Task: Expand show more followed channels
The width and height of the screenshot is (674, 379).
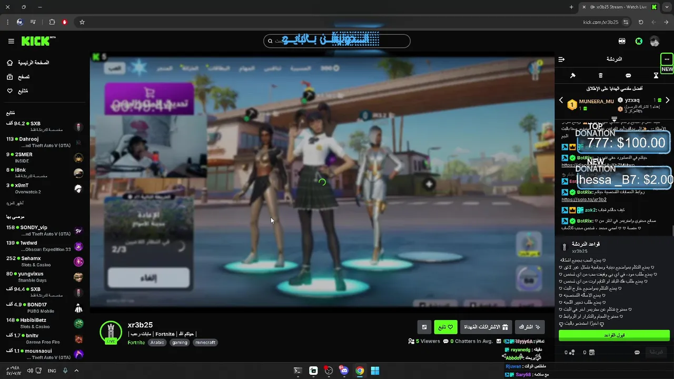Action: (15, 203)
